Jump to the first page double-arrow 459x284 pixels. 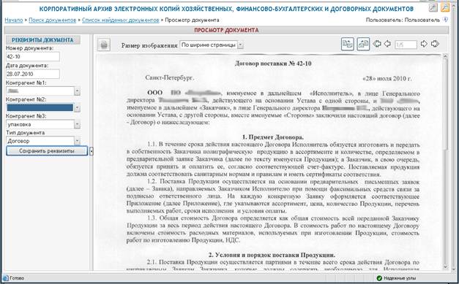tap(377, 44)
